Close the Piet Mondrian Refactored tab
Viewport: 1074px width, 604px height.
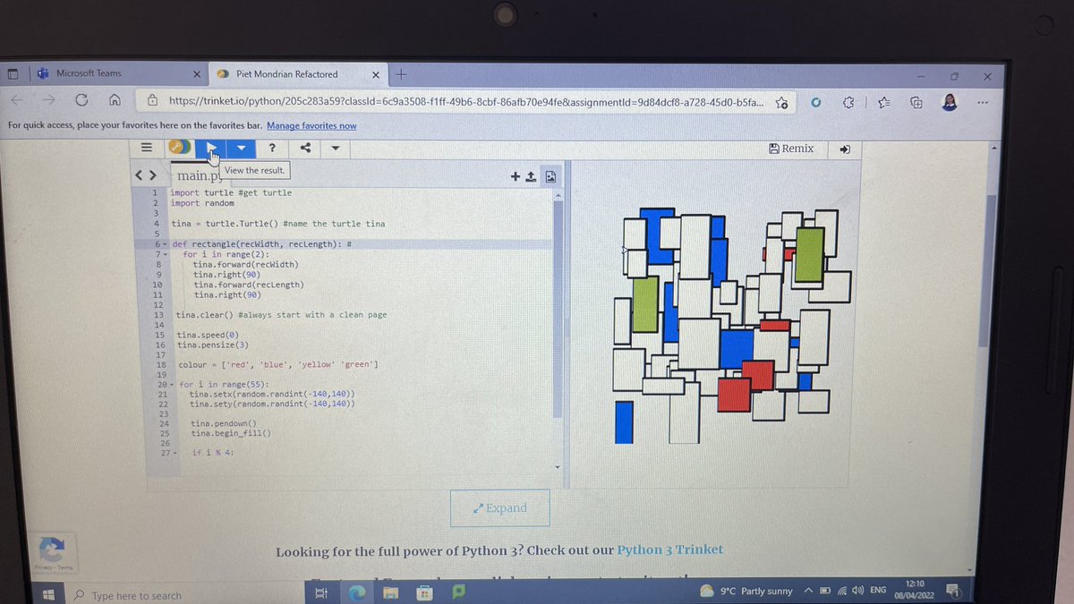click(376, 75)
